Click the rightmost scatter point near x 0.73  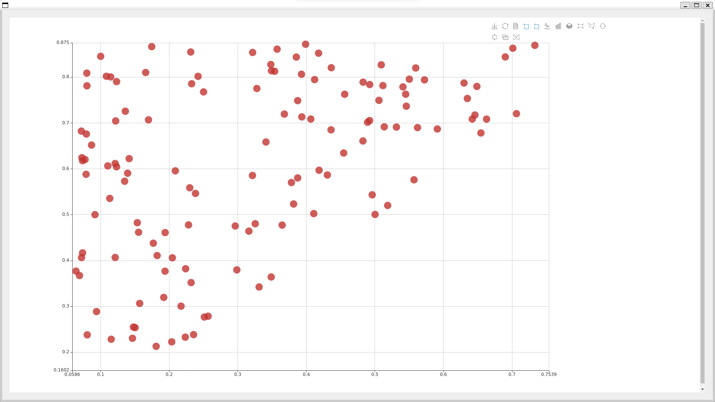pos(535,45)
